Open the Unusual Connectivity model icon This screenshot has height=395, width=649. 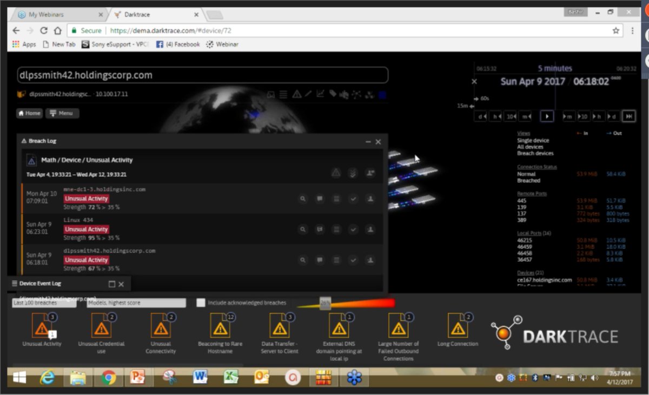pos(161,326)
